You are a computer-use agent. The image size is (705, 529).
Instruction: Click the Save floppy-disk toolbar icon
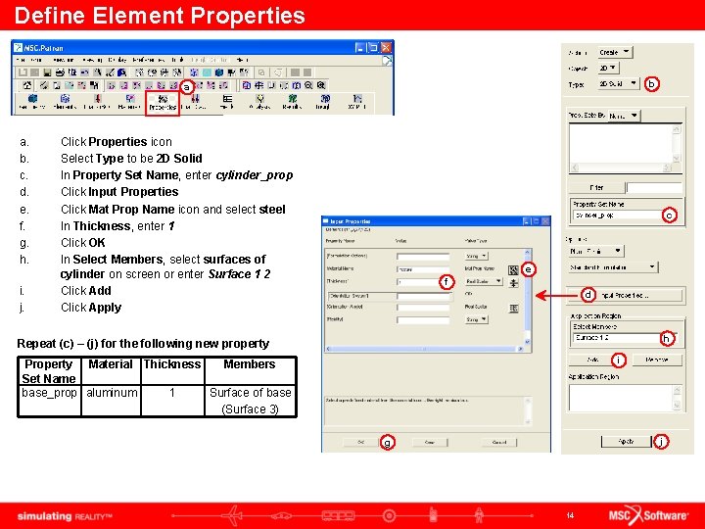[x=47, y=72]
